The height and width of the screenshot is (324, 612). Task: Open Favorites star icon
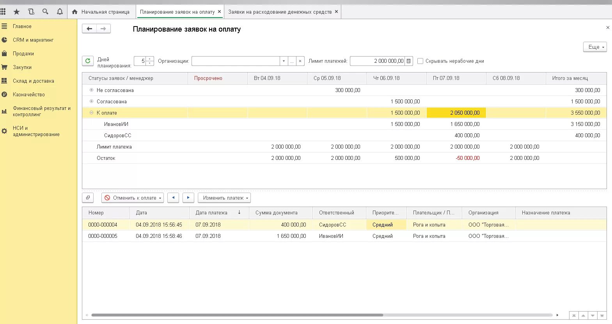coord(16,12)
